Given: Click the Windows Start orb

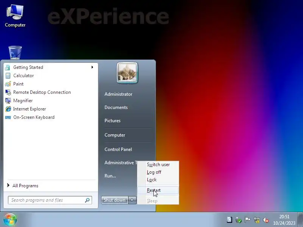Looking at the screenshot, I should [x=10, y=220].
